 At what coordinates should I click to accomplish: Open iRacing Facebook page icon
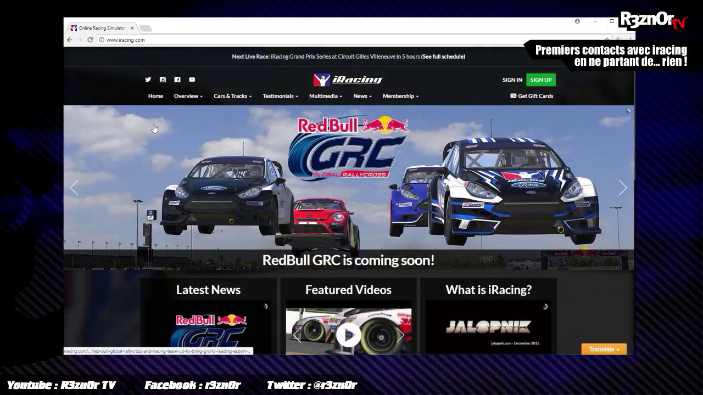(x=177, y=80)
